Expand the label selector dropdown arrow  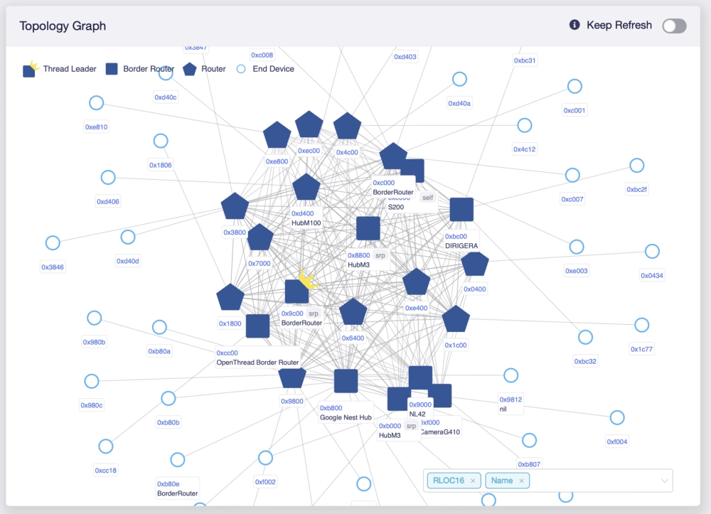click(x=664, y=481)
